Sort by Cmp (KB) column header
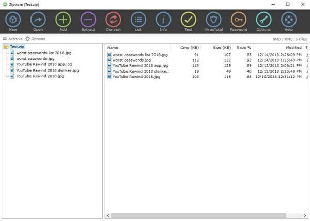Image resolution: width=310 pixels, height=221 pixels. tap(190, 48)
